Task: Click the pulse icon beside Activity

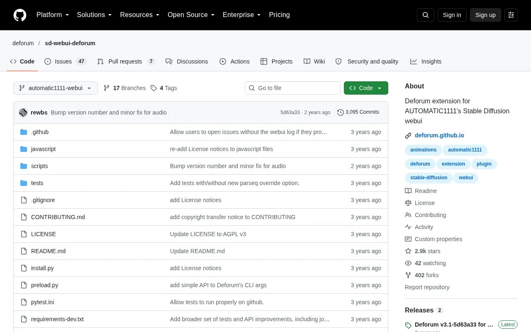Action: [408, 227]
